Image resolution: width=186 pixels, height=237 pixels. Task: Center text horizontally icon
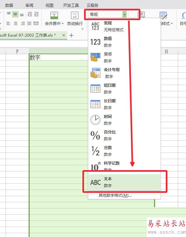tap(16, 23)
